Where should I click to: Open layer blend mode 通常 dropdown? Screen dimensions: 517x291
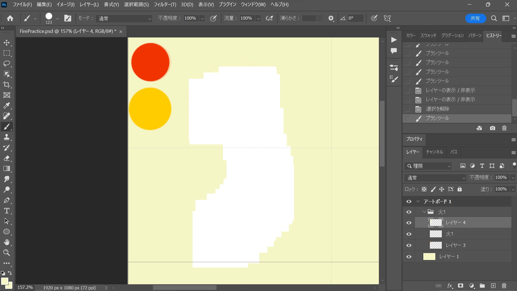(x=435, y=178)
